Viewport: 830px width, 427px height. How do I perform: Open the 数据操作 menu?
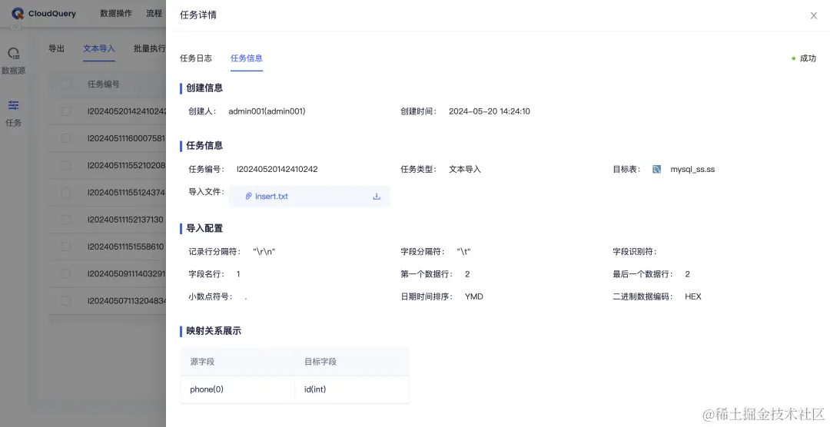pos(116,13)
